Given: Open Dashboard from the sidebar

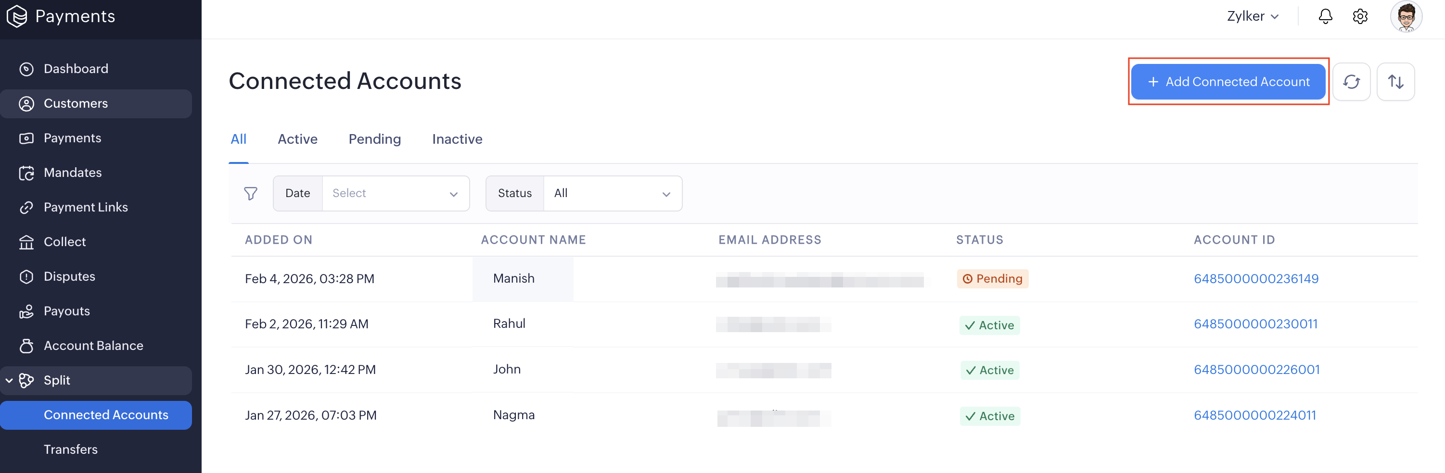Looking at the screenshot, I should coord(76,69).
